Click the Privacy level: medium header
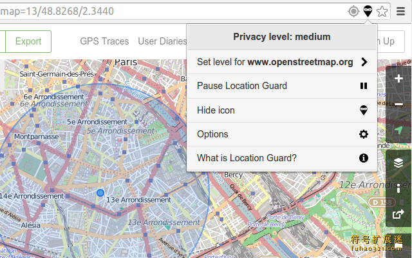The width and height of the screenshot is (412, 258). coord(282,37)
